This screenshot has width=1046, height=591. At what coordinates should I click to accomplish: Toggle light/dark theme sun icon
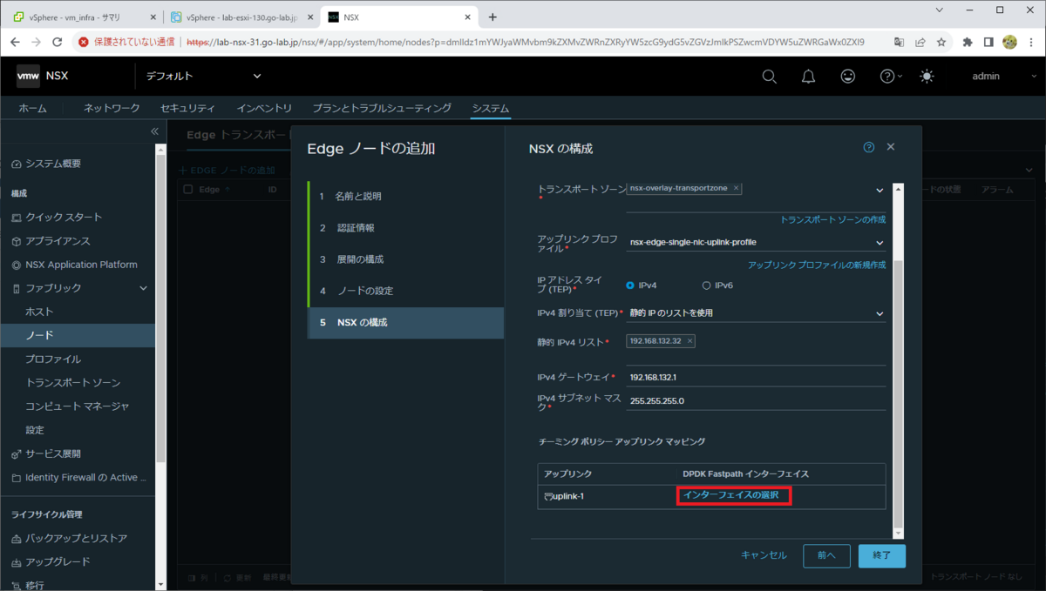926,77
